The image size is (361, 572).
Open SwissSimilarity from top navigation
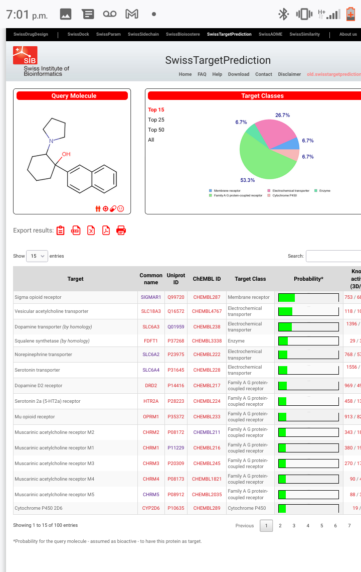(304, 34)
